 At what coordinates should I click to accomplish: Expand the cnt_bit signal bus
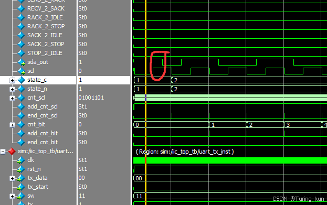[12, 125]
